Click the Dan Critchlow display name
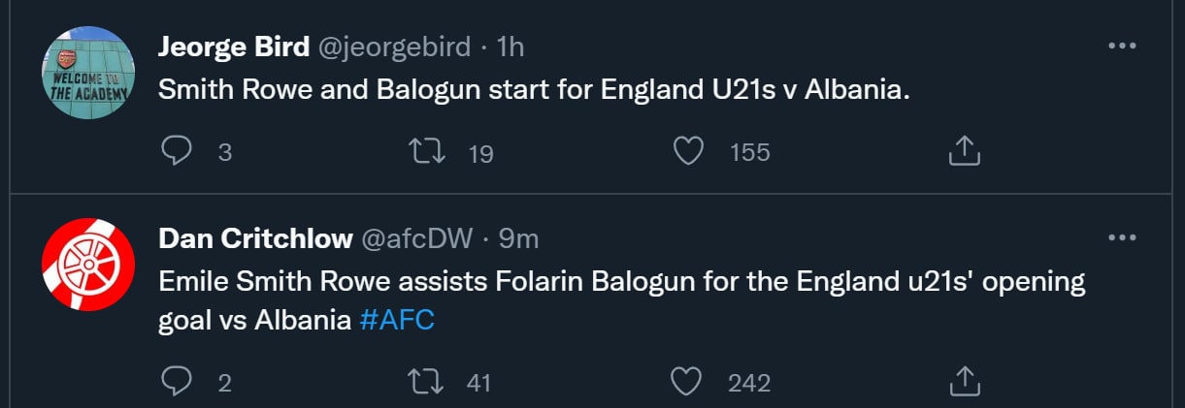Screen dimensions: 1185x408 (x=253, y=238)
